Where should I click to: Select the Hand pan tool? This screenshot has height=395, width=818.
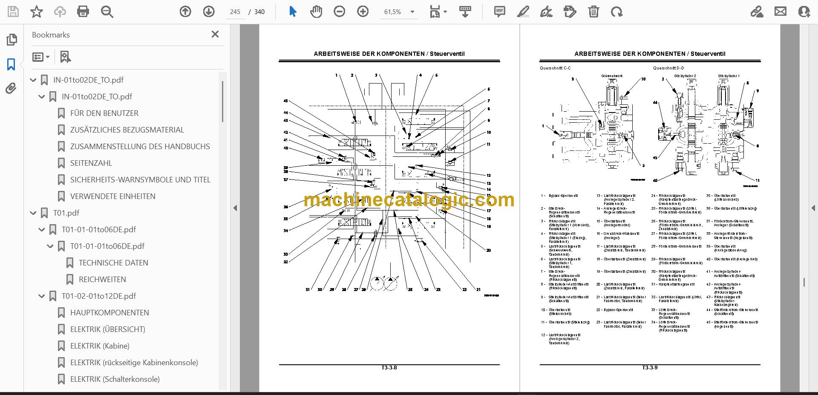[316, 12]
